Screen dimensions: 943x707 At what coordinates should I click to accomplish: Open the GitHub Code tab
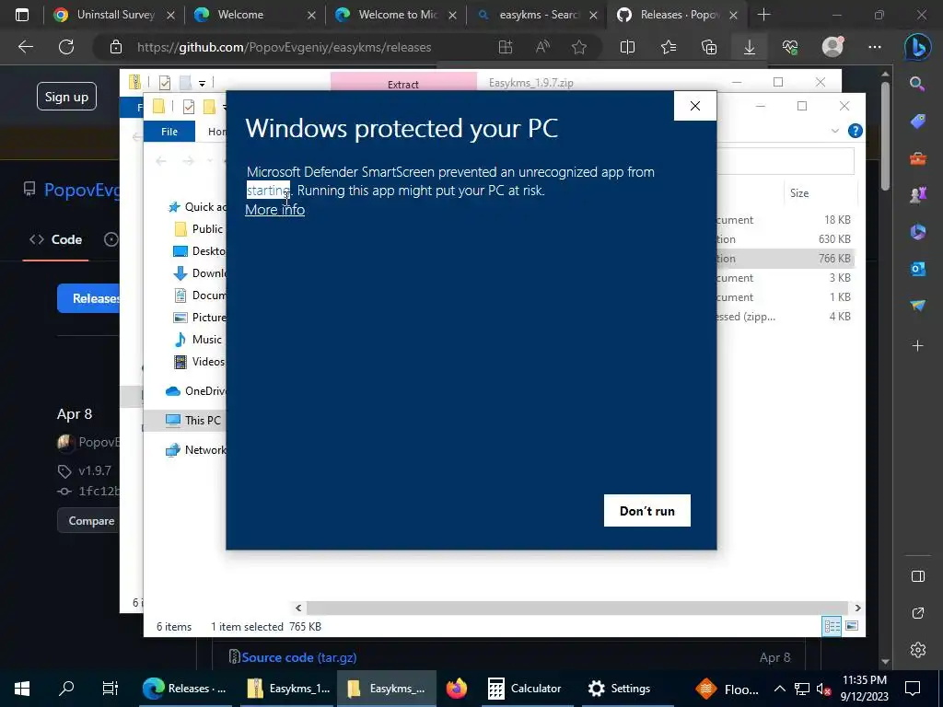click(56, 239)
